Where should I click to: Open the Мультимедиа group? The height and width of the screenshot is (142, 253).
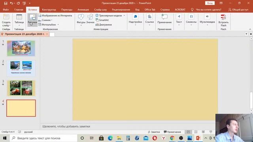coord(207,20)
